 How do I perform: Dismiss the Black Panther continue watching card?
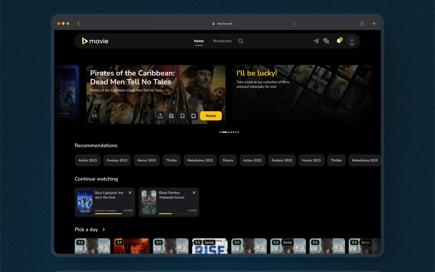tap(194, 193)
